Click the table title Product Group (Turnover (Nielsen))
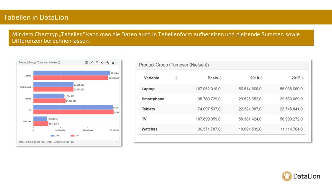The height and width of the screenshot is (186, 332). point(174,65)
